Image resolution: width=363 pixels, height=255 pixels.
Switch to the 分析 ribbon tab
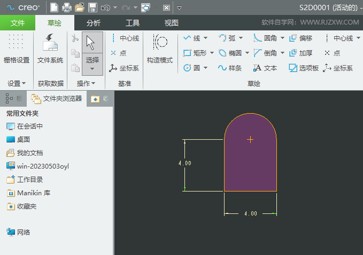(94, 23)
